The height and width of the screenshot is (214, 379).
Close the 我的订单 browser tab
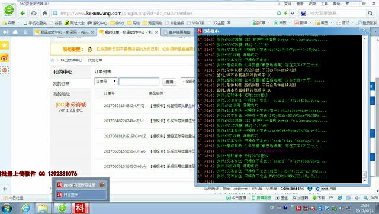coord(156,32)
